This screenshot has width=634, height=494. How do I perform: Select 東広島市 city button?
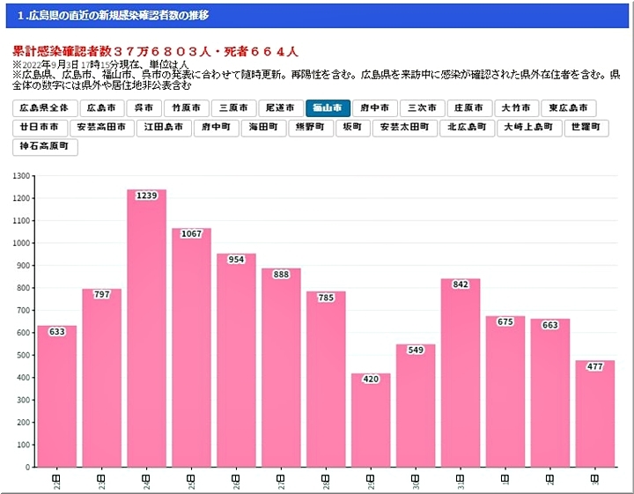point(568,108)
